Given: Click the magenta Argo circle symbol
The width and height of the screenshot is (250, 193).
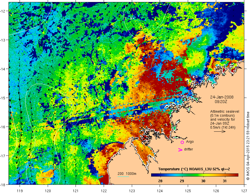Looking at the screenshot, I should 182,142.
